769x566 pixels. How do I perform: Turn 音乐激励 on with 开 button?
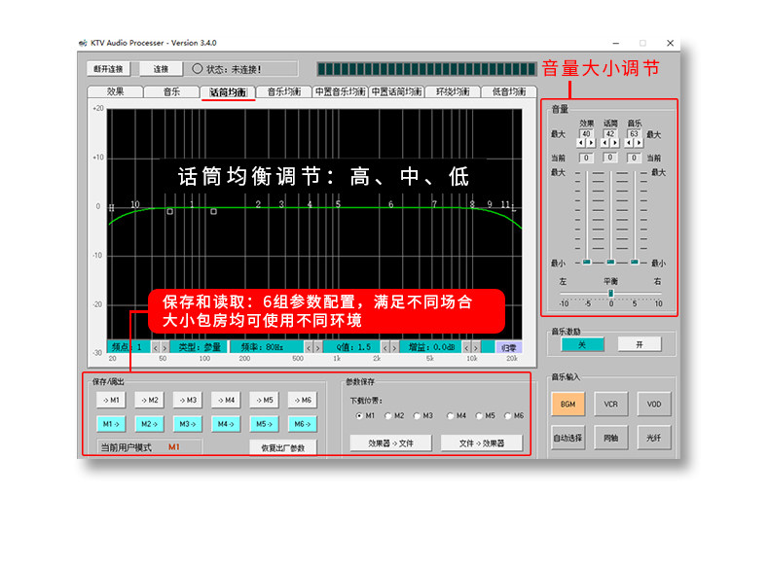pyautogui.click(x=640, y=344)
